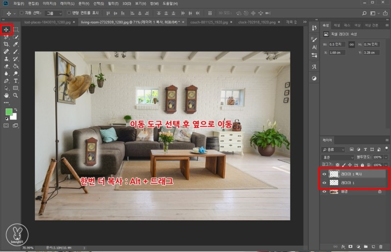The image size is (391, 252).
Task: Hide the 레이어 1 복사 layer
Action: click(x=325, y=174)
